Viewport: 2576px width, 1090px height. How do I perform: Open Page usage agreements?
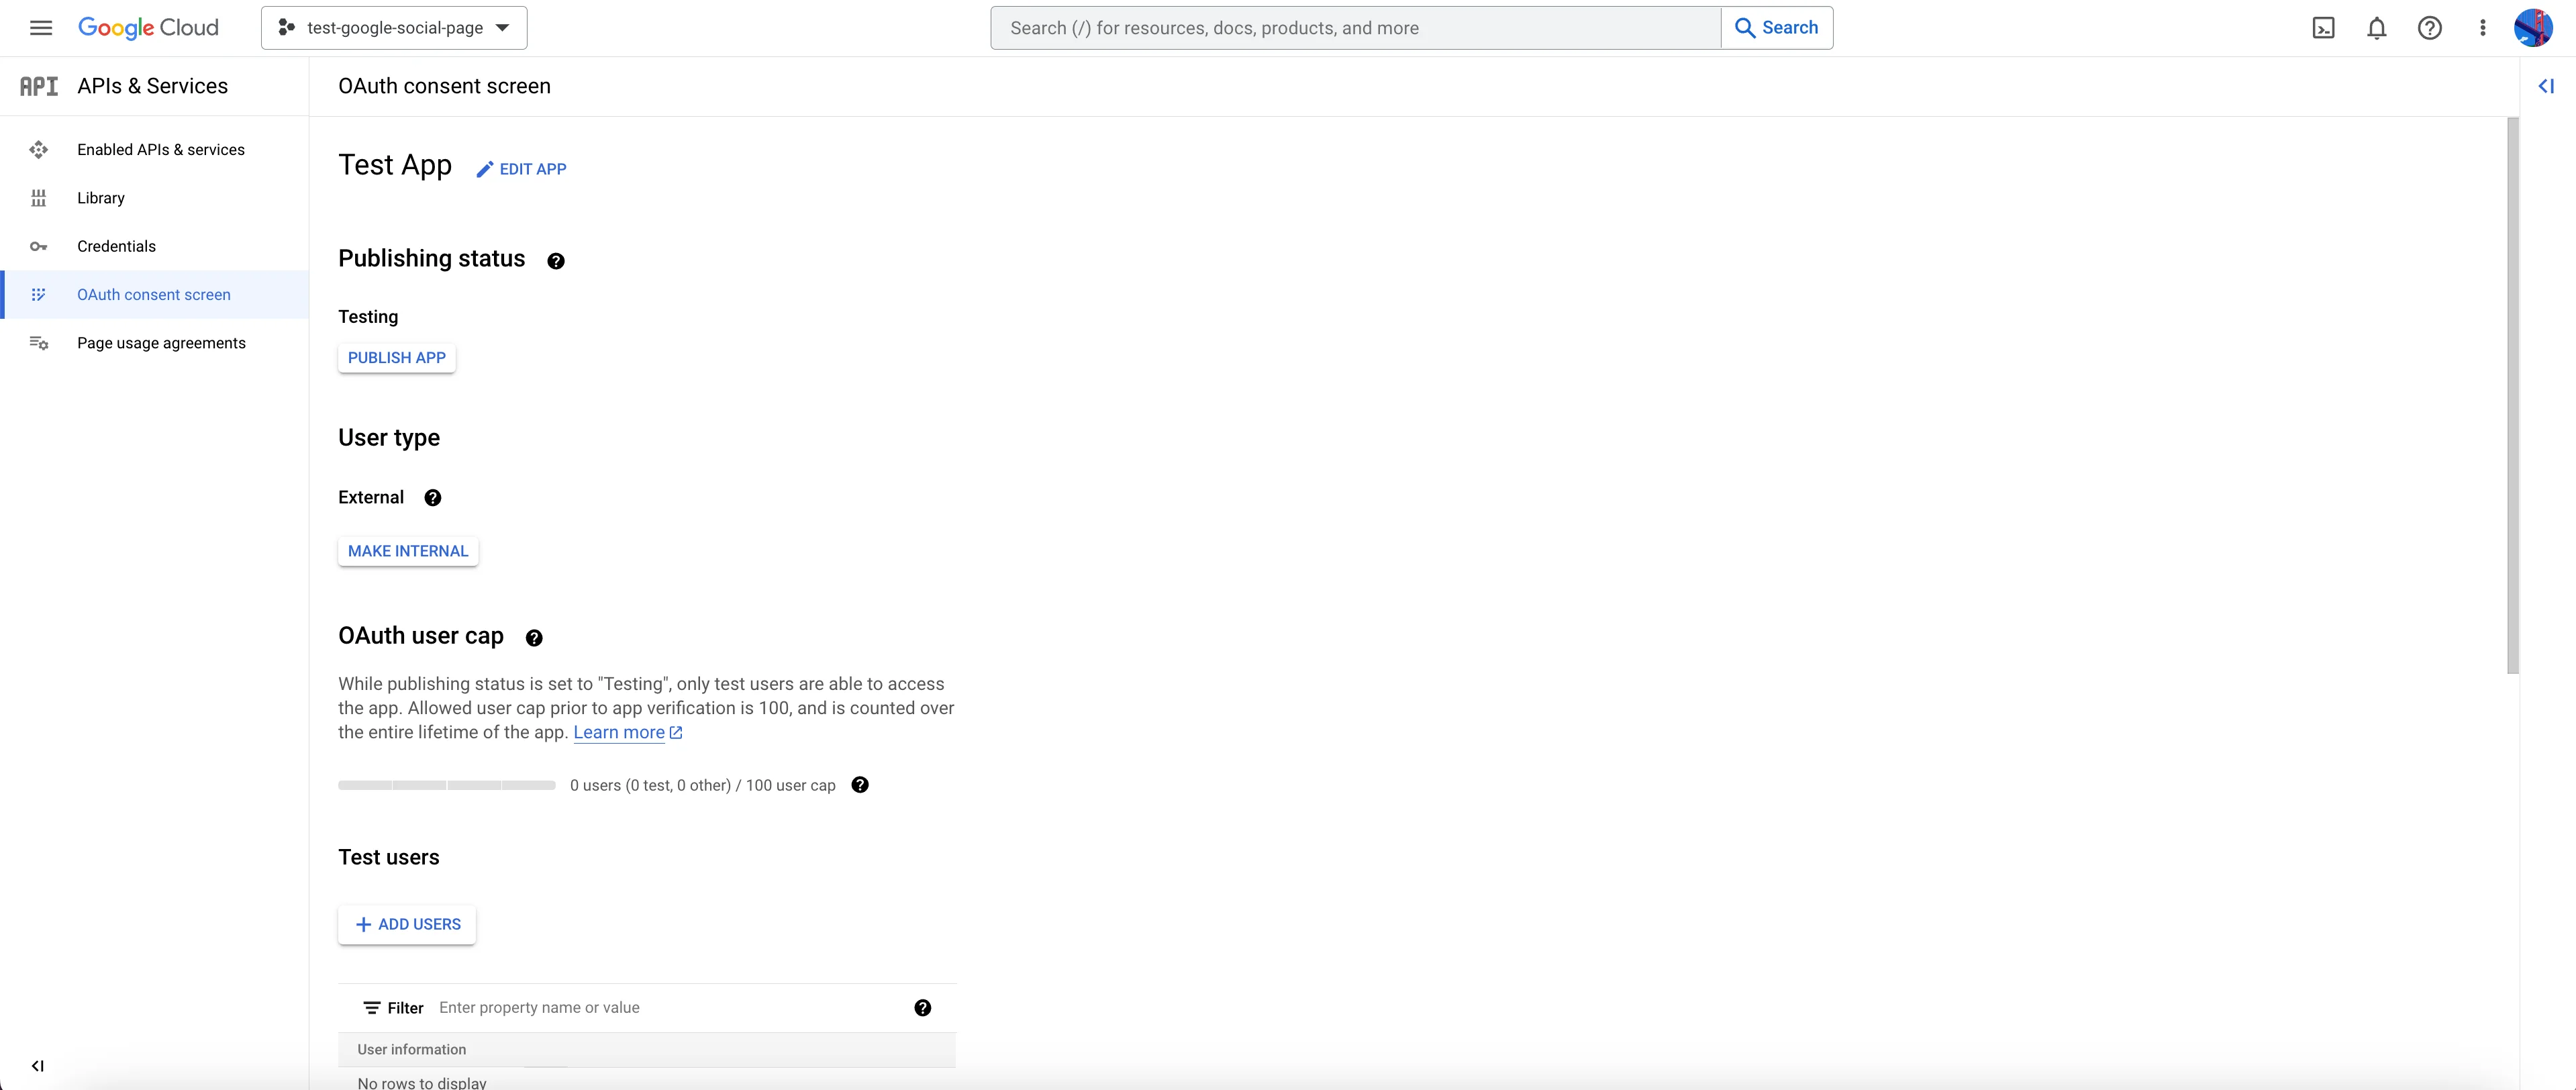pos(161,342)
